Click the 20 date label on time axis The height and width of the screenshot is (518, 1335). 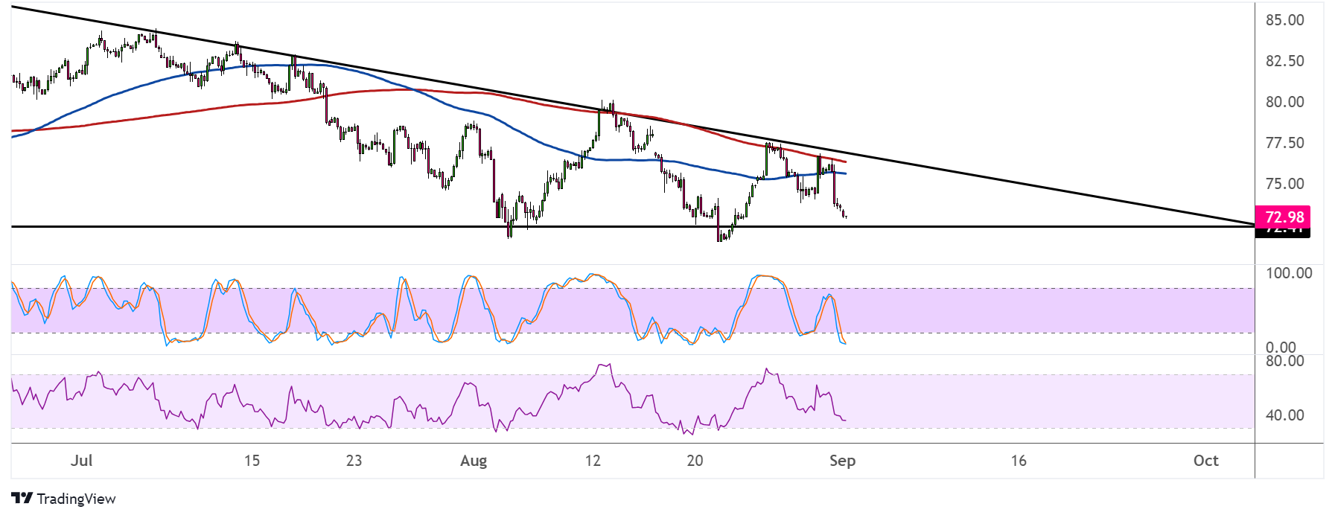coord(695,461)
